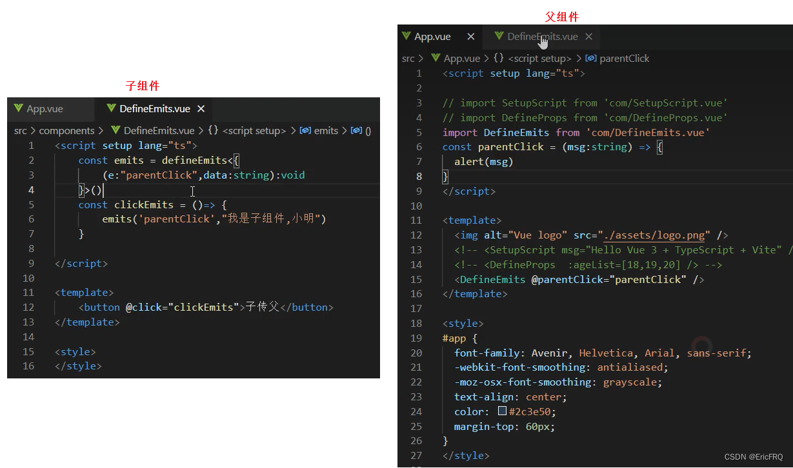
Task: Click variable symbol icon before 'parentClick' breadcrumb
Action: pyautogui.click(x=591, y=58)
